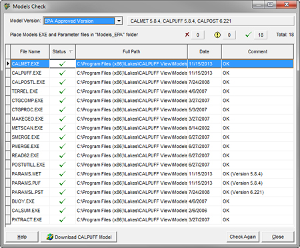Click the status checkmark for CTGCOMP.EXE

click(63, 100)
